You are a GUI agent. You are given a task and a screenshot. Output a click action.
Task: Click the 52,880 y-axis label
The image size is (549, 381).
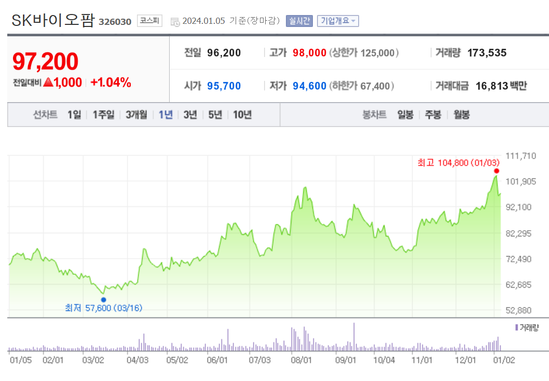coord(518,311)
